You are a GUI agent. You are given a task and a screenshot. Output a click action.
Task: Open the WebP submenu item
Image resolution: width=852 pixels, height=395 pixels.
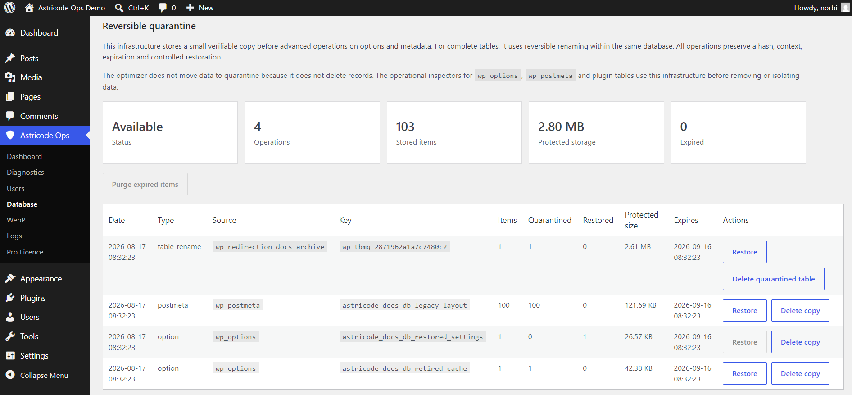pyautogui.click(x=16, y=220)
